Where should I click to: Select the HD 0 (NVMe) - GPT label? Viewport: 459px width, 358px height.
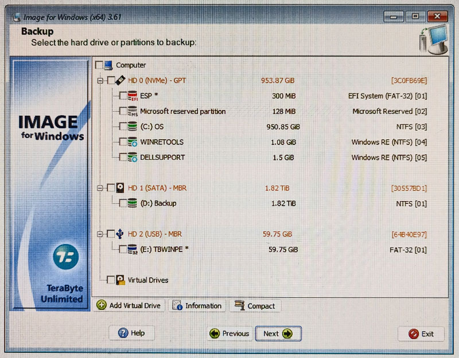coord(157,80)
